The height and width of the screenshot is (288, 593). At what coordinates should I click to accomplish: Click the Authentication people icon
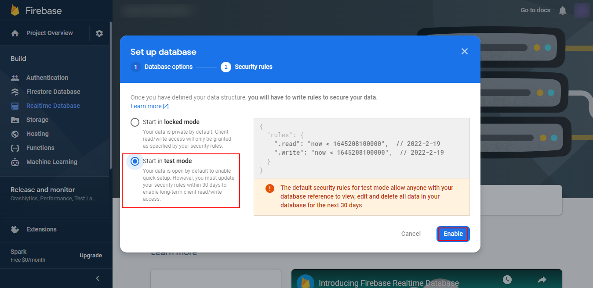coord(15,78)
